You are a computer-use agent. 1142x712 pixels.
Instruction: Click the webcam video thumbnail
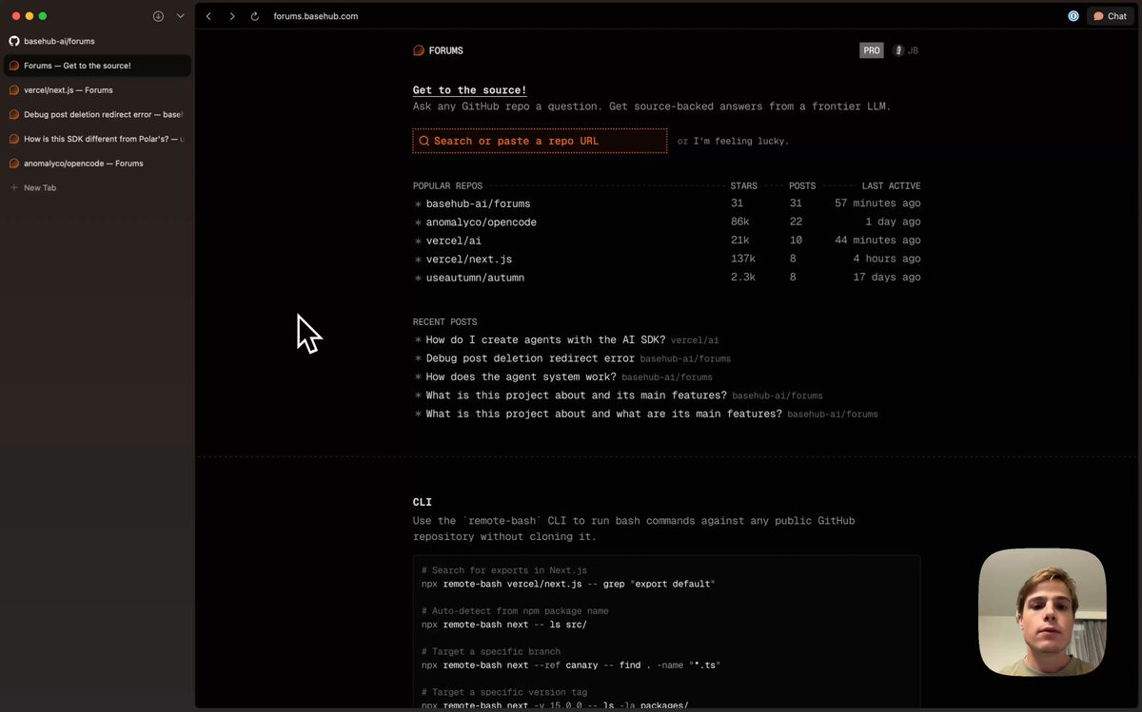1042,612
